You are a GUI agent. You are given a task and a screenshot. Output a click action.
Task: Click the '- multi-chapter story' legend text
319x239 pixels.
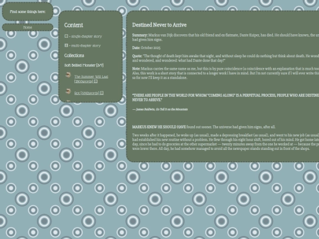click(85, 45)
